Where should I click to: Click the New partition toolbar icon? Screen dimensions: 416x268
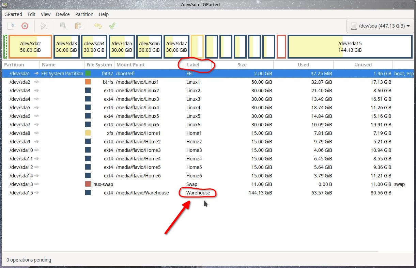(11, 26)
